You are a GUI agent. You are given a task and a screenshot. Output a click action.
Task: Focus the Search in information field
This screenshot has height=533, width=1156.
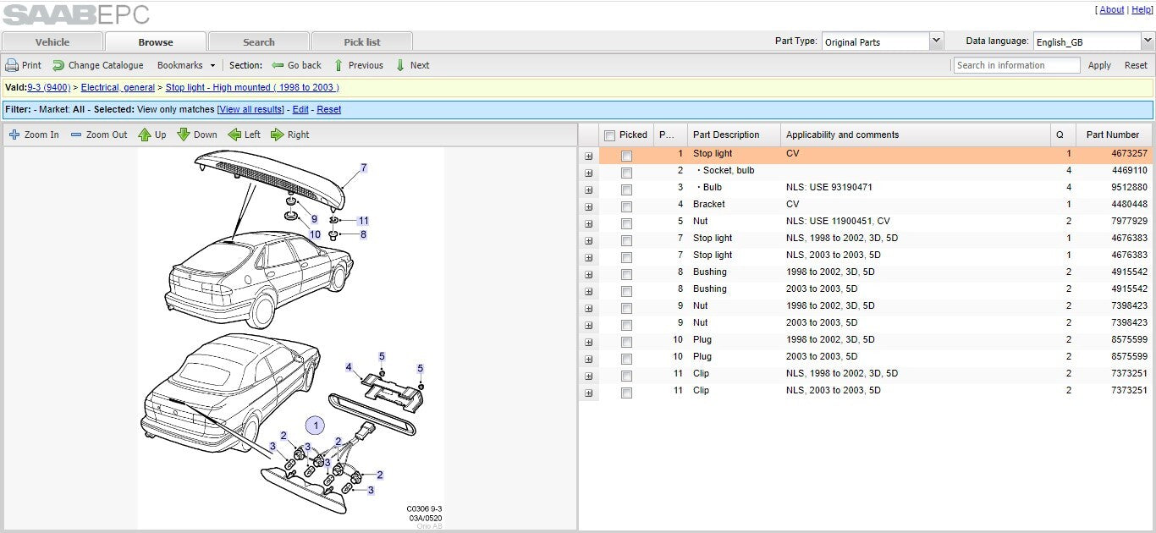[x=1016, y=65]
